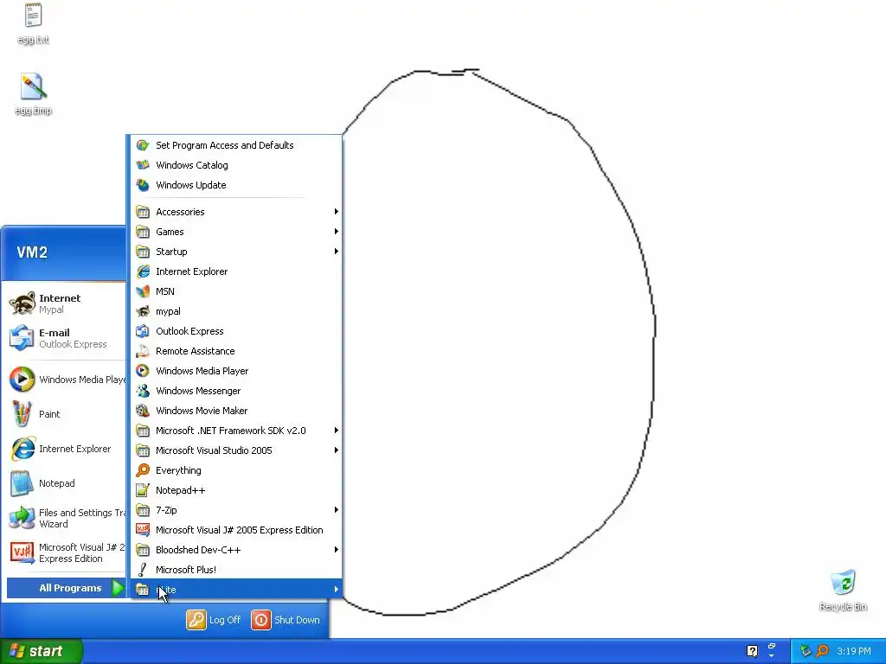This screenshot has height=664, width=886.
Task: Open Windows Update in All Programs
Action: (x=235, y=185)
